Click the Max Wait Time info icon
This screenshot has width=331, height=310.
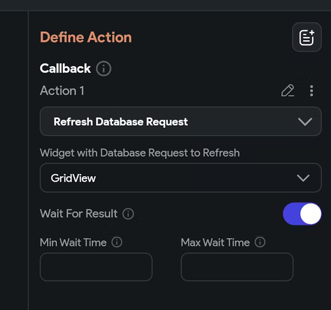[260, 242]
